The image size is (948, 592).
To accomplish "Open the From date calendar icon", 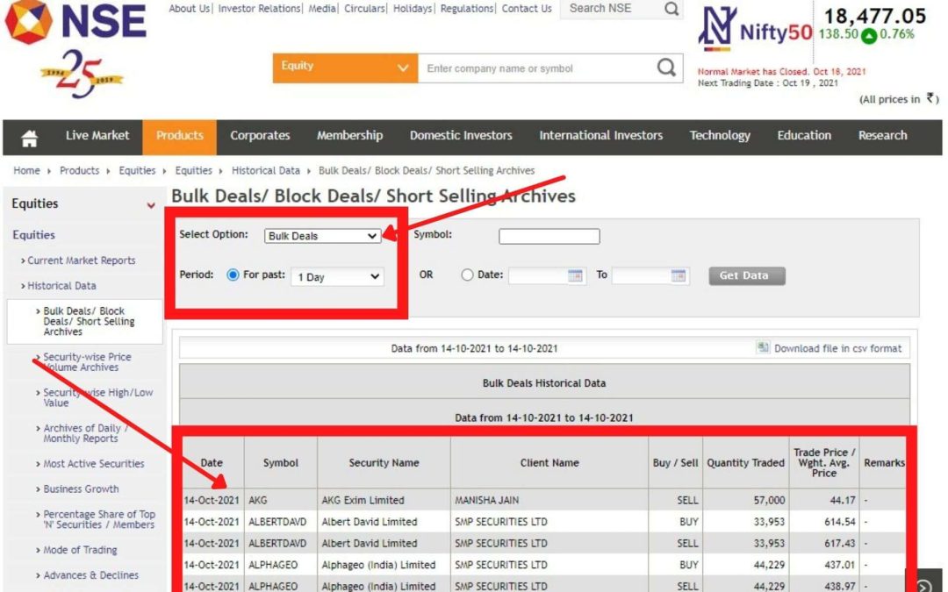I will 575,275.
